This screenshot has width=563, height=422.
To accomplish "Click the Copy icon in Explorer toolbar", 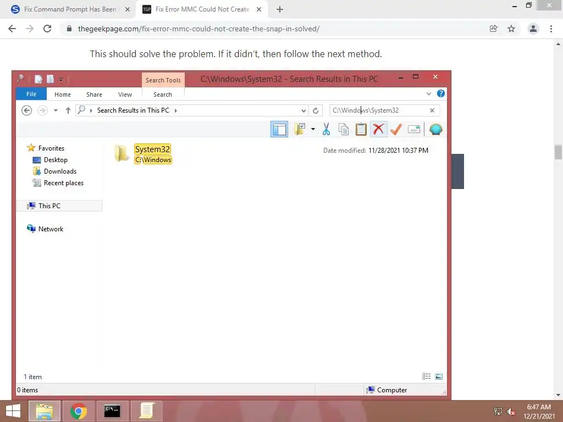I will (x=344, y=129).
